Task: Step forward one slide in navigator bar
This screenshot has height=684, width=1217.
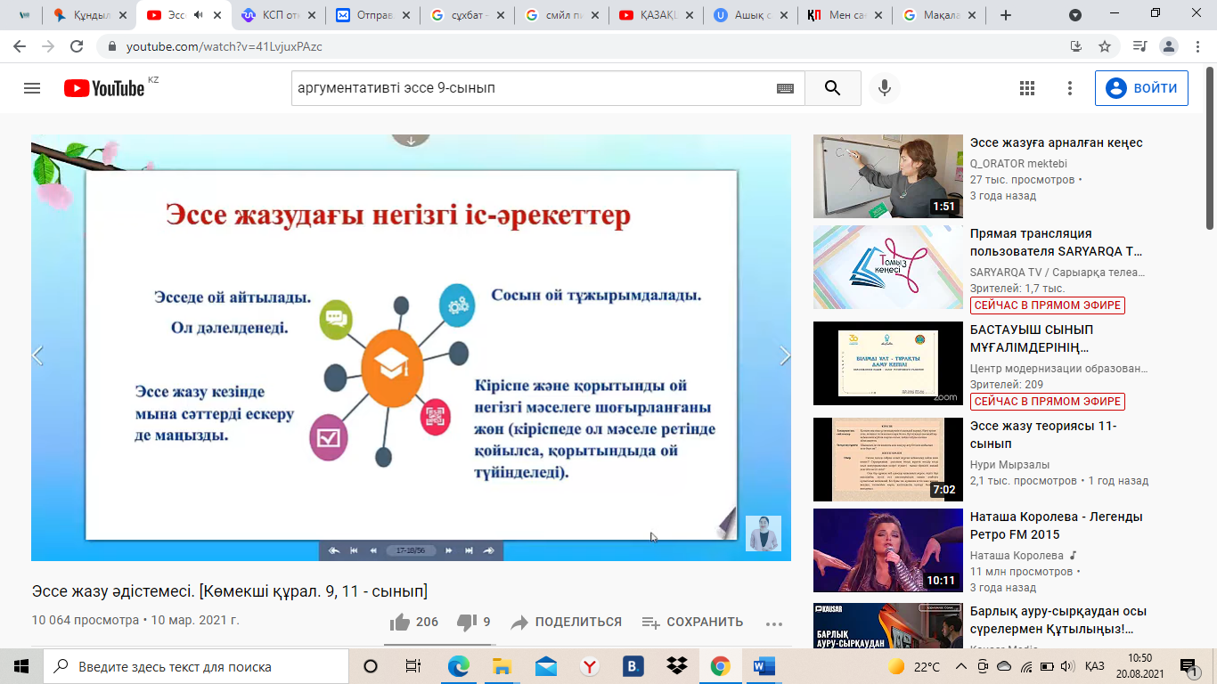Action: pyautogui.click(x=449, y=550)
